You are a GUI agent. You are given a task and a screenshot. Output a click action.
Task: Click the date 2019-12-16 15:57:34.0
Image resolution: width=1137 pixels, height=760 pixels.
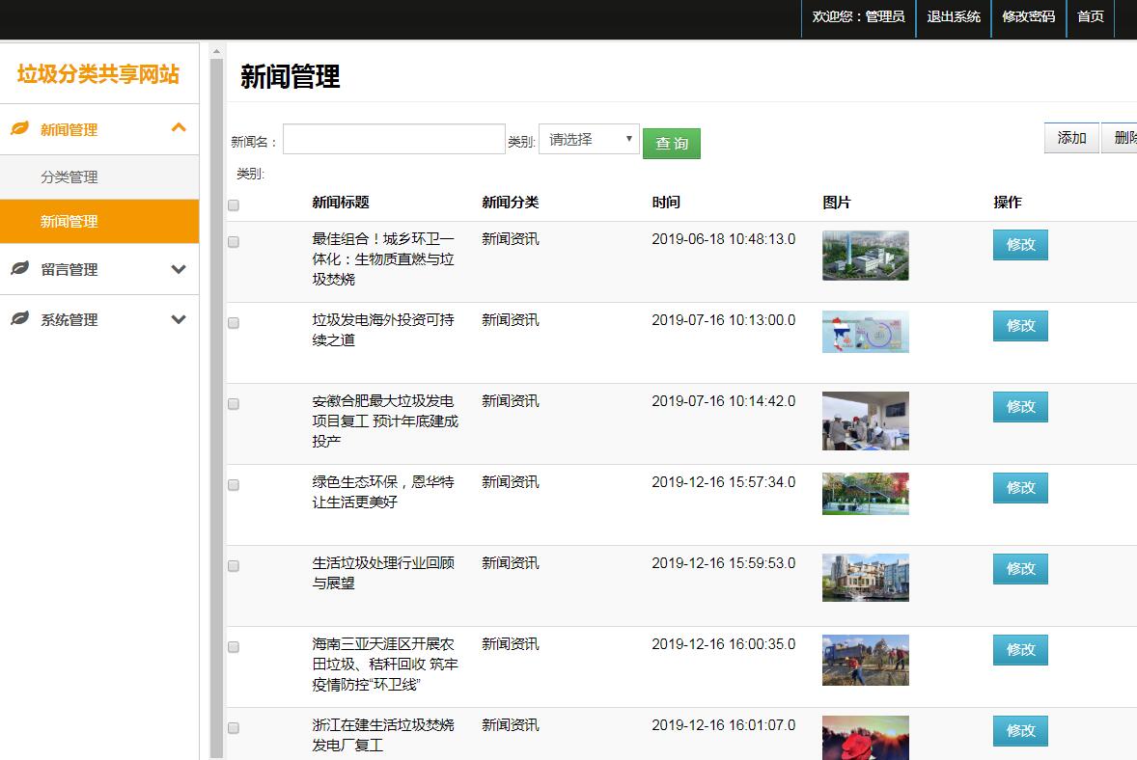click(724, 482)
